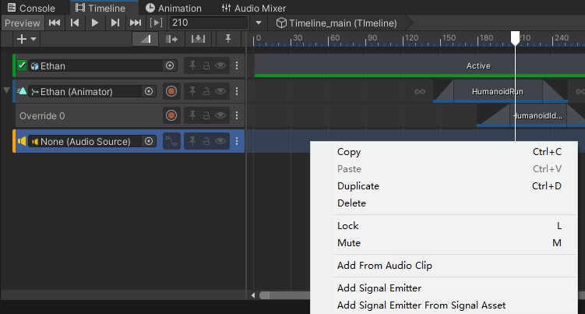Jump to the start of the timeline

tap(55, 23)
